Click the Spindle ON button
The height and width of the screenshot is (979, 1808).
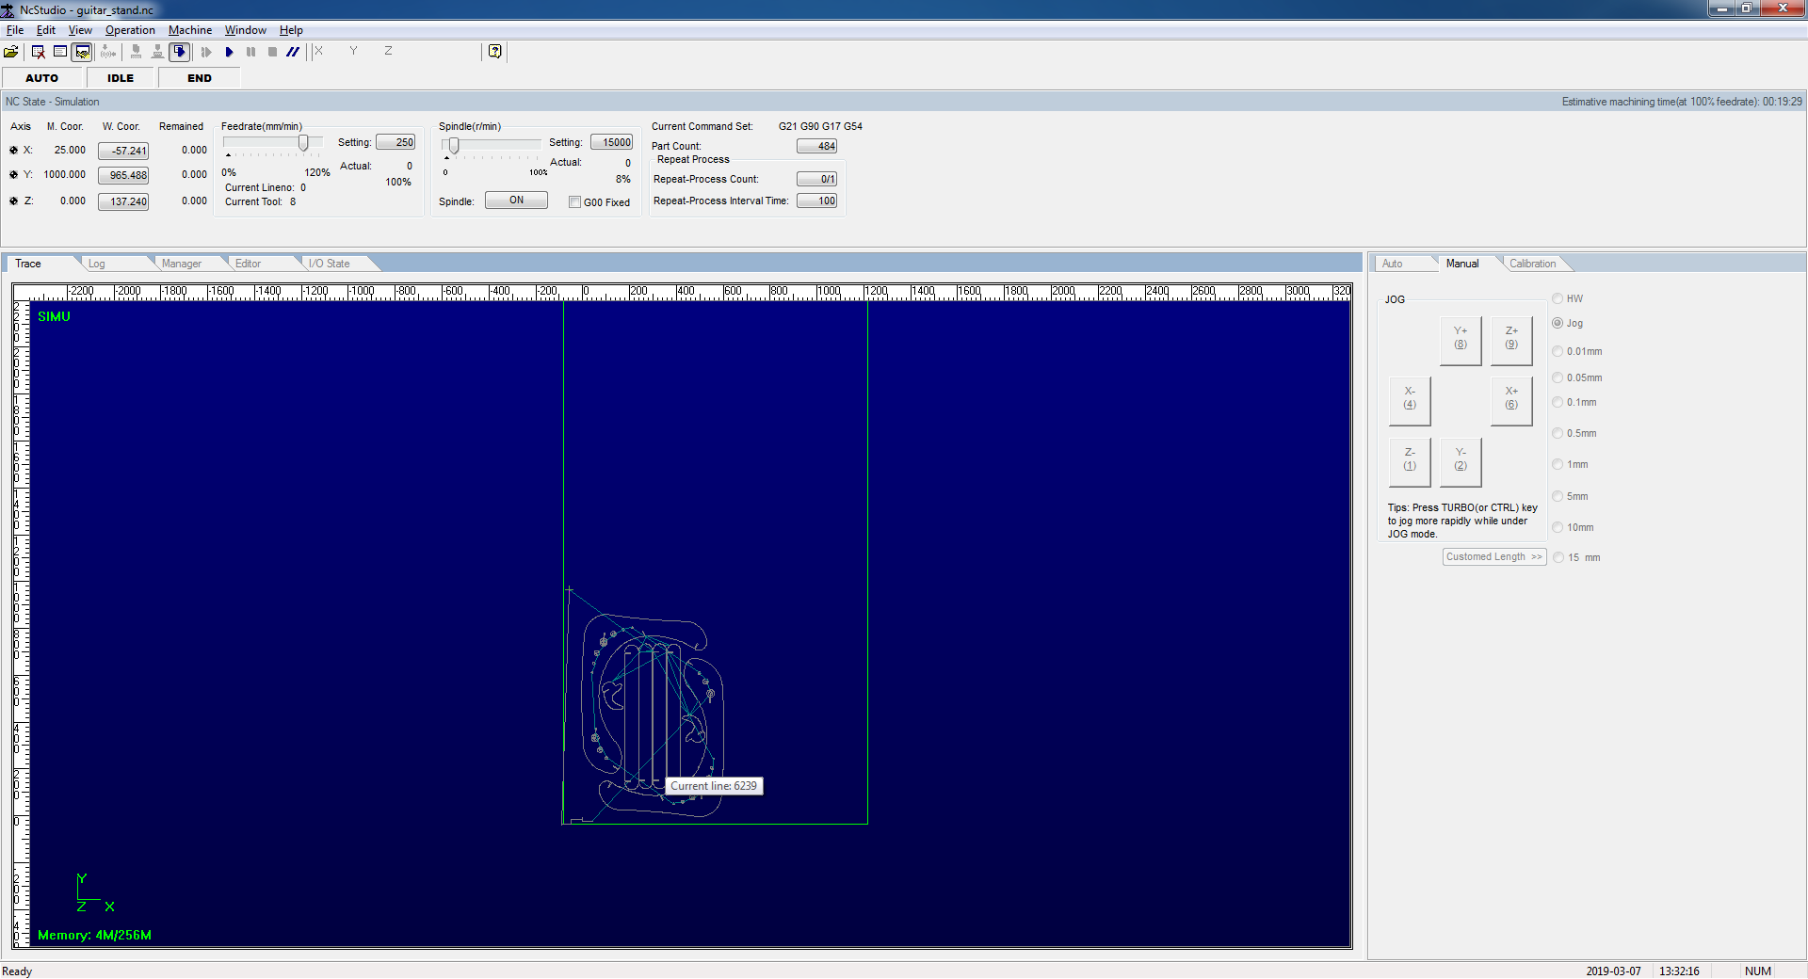click(x=516, y=201)
